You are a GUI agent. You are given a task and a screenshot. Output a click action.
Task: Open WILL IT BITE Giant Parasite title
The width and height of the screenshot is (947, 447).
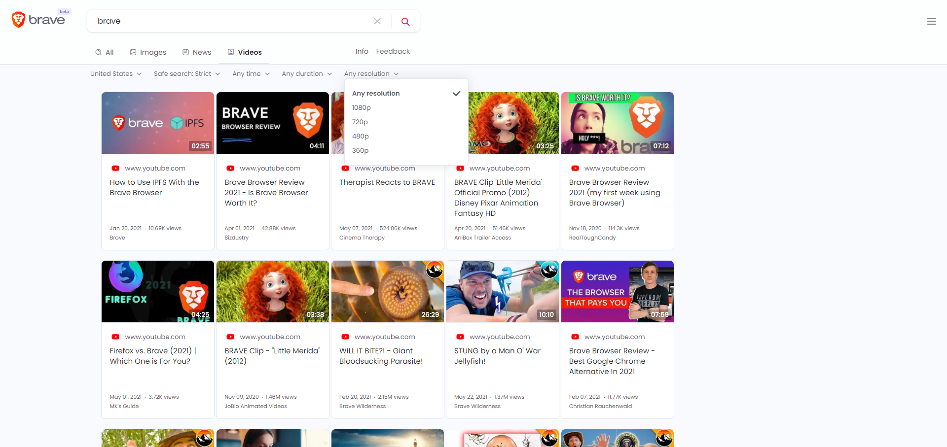(381, 356)
